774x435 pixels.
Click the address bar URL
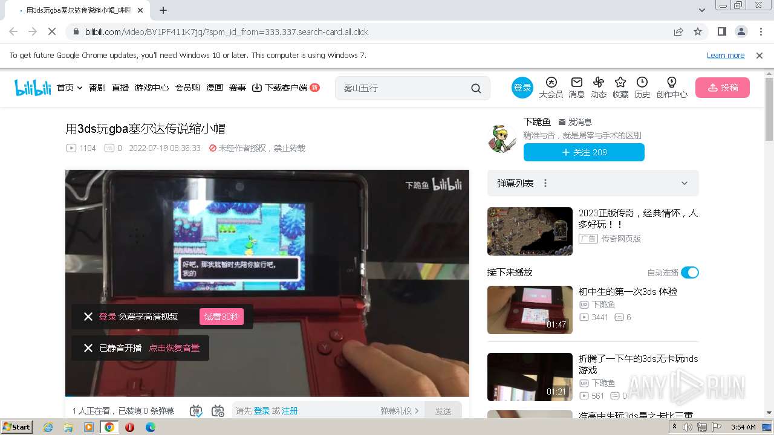click(x=226, y=32)
